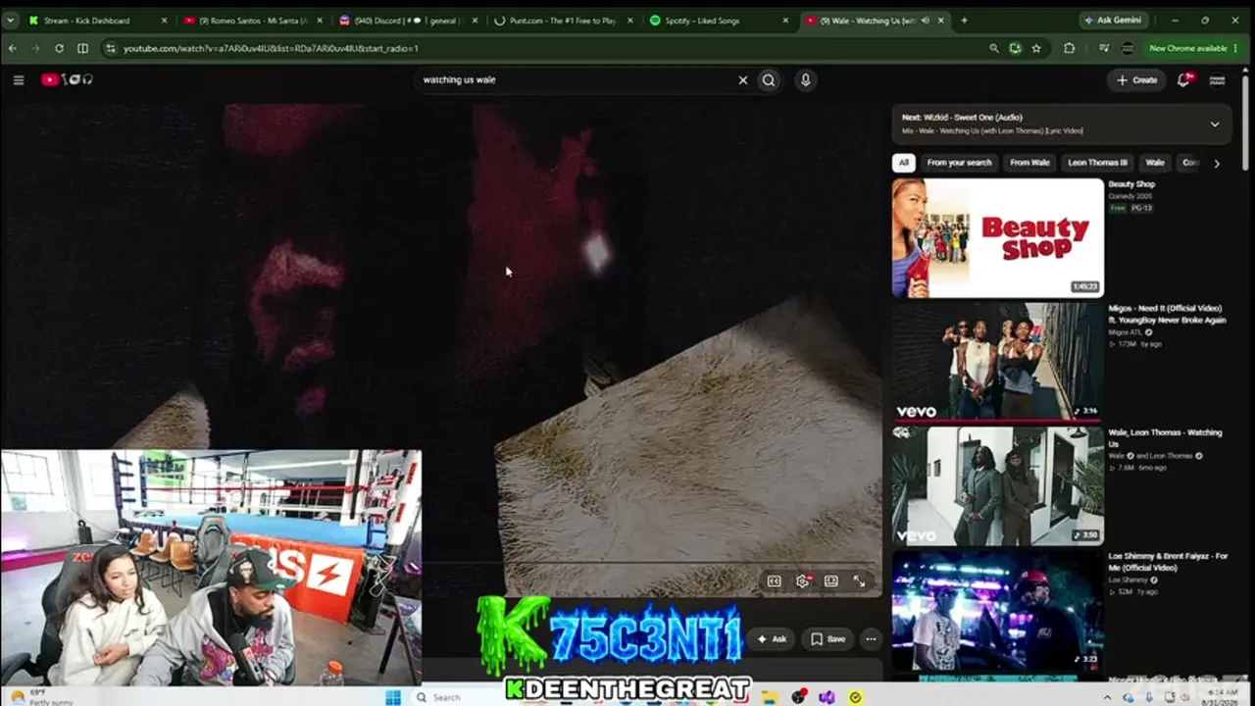This screenshot has height=706, width=1255.
Task: Start voice search with the microphone
Action: (805, 80)
